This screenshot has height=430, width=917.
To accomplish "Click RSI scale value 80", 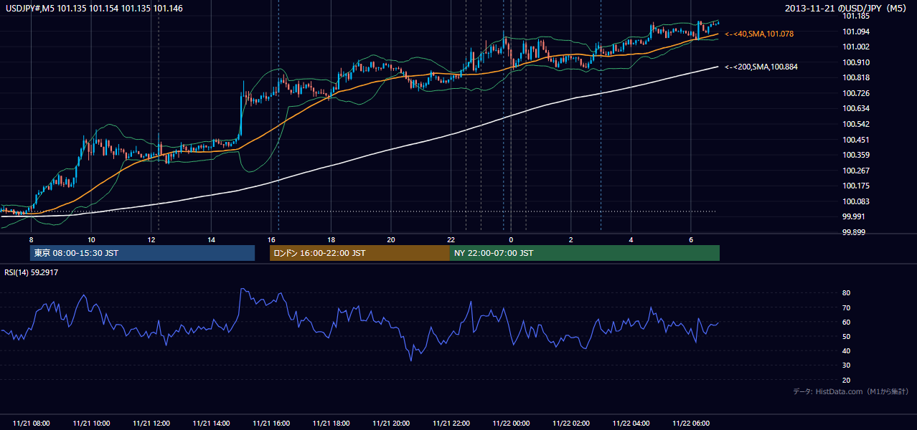I will click(x=847, y=293).
